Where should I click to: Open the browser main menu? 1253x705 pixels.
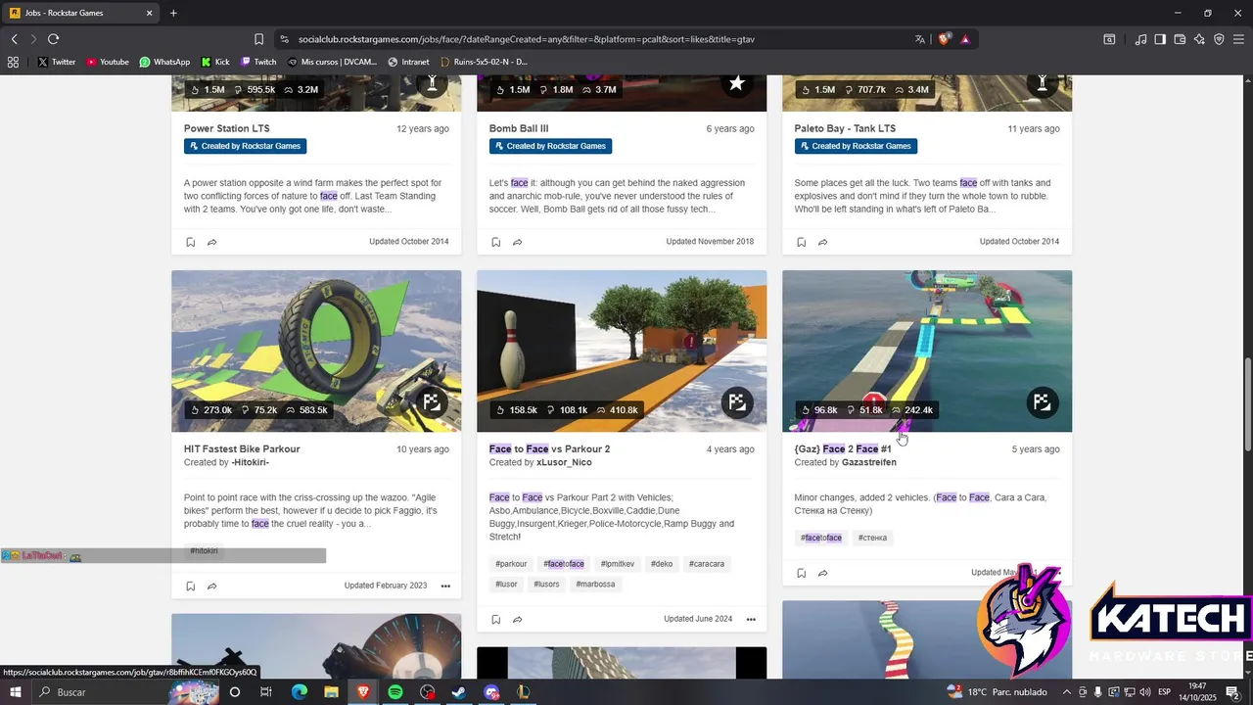pyautogui.click(x=1238, y=39)
